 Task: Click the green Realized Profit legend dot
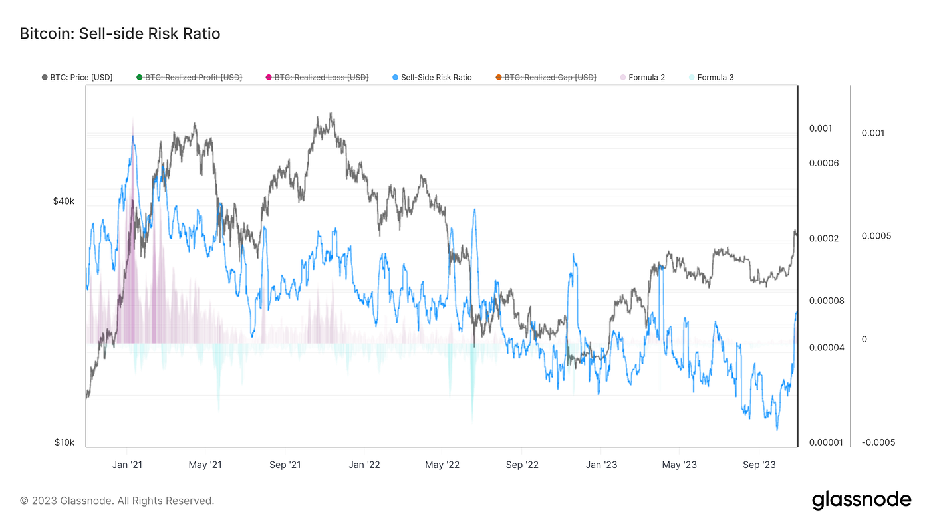(x=139, y=78)
